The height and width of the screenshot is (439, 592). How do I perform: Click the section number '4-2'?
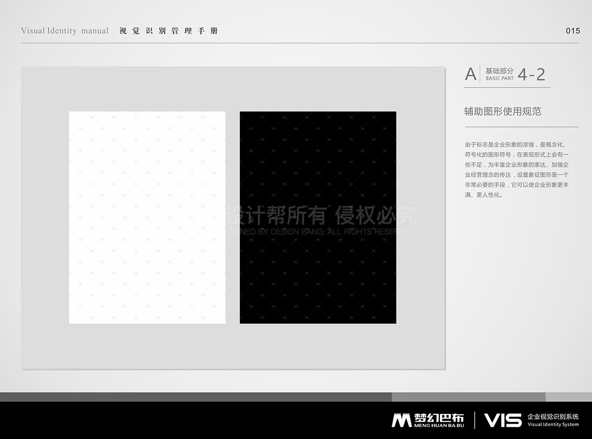coord(532,74)
